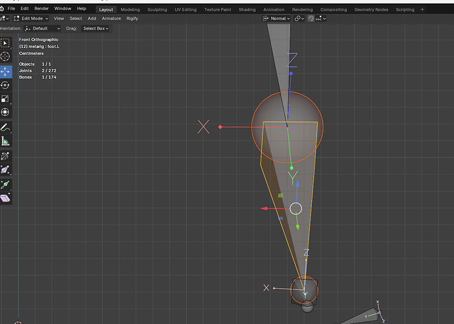The image size is (454, 324).
Task: Open the Normal transform orientation dropdown
Action: [x=276, y=18]
